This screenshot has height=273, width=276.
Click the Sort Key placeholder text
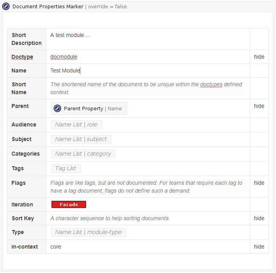coord(110,218)
